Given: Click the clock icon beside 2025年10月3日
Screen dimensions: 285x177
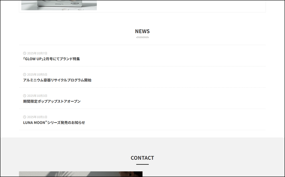Looking at the screenshot, I should [25, 96].
